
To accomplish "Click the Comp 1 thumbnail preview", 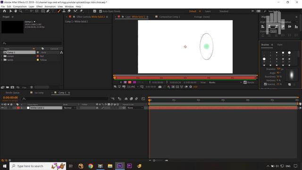I will click(13, 27).
